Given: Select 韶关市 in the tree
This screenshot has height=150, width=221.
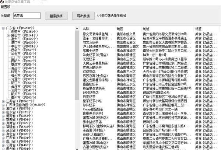Looking at the screenshot, I should click(x=24, y=94).
